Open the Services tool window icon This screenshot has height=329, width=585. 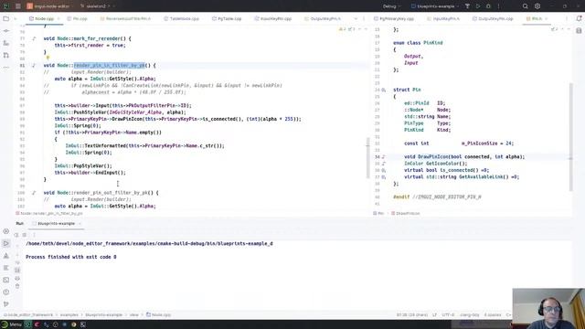(6, 231)
